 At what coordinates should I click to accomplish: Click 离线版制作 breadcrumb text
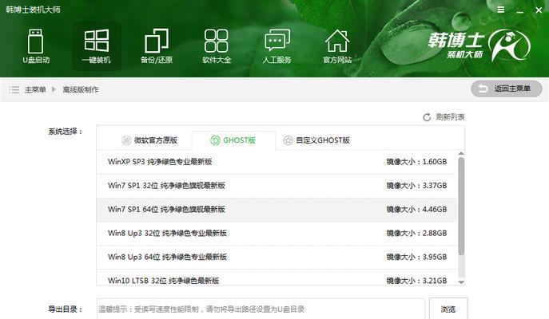click(81, 90)
